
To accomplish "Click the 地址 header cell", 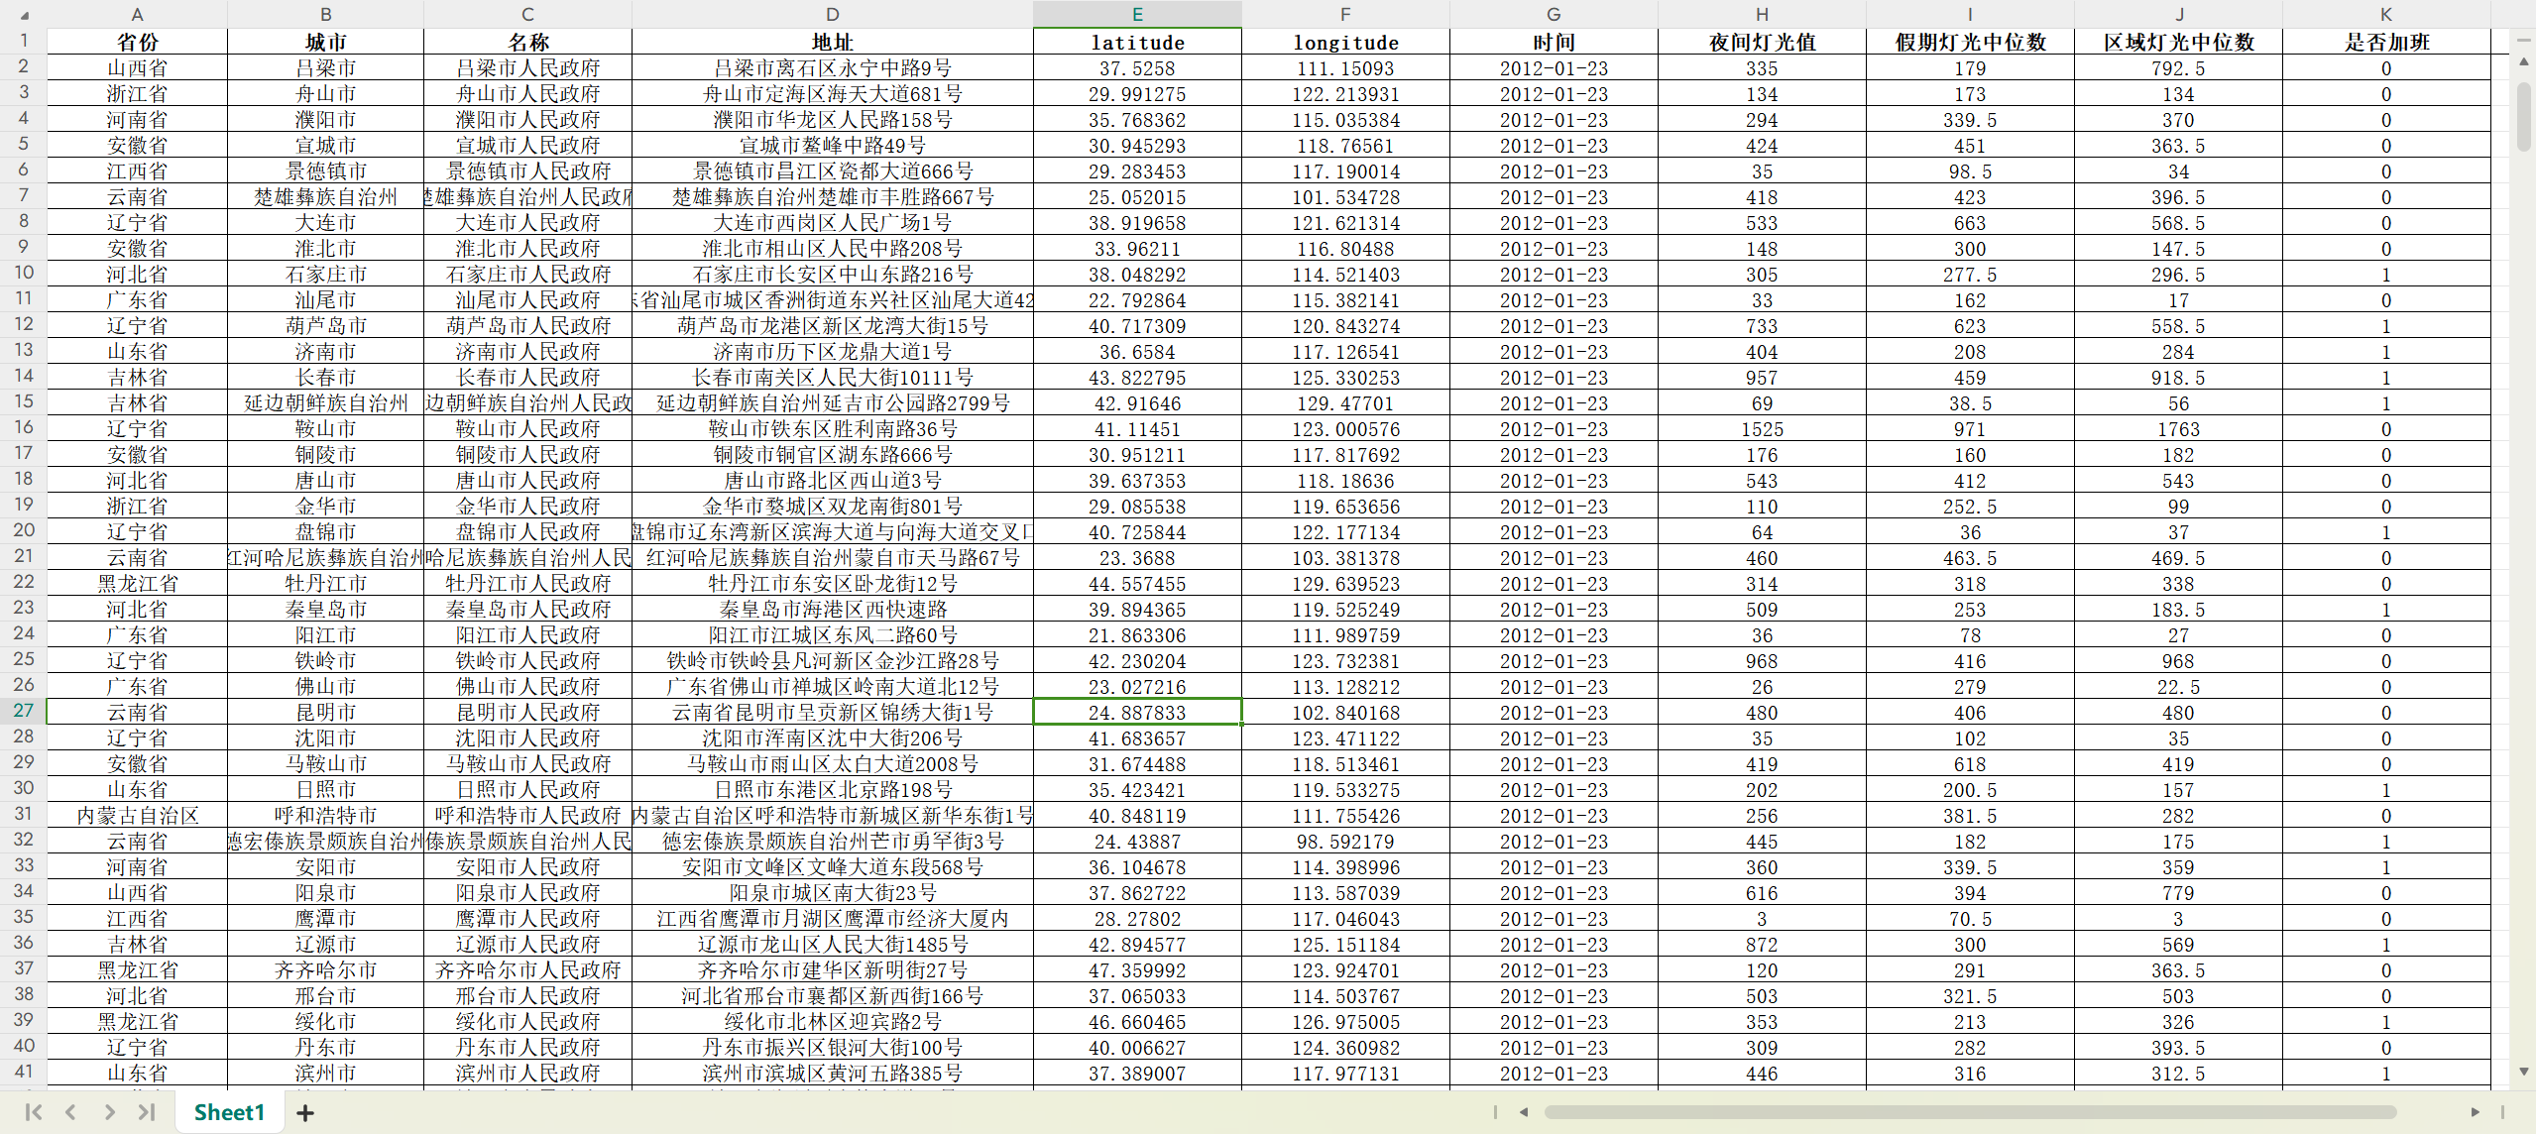I will pos(833,42).
